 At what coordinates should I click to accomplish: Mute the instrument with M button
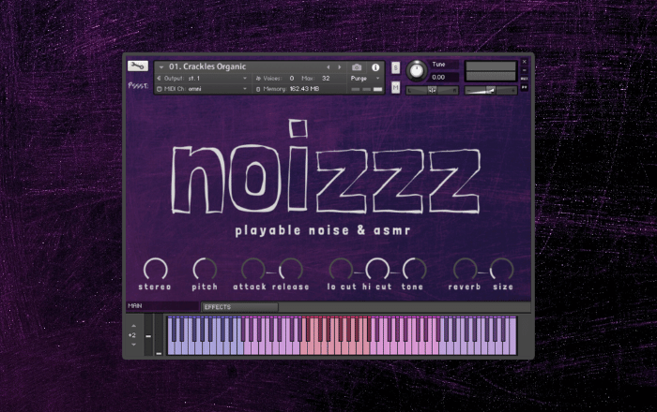point(395,87)
